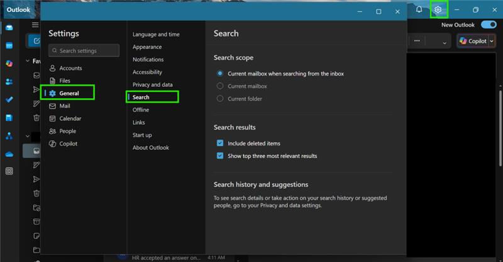Go to Links settings
This screenshot has width=503, height=262.
tap(138, 122)
